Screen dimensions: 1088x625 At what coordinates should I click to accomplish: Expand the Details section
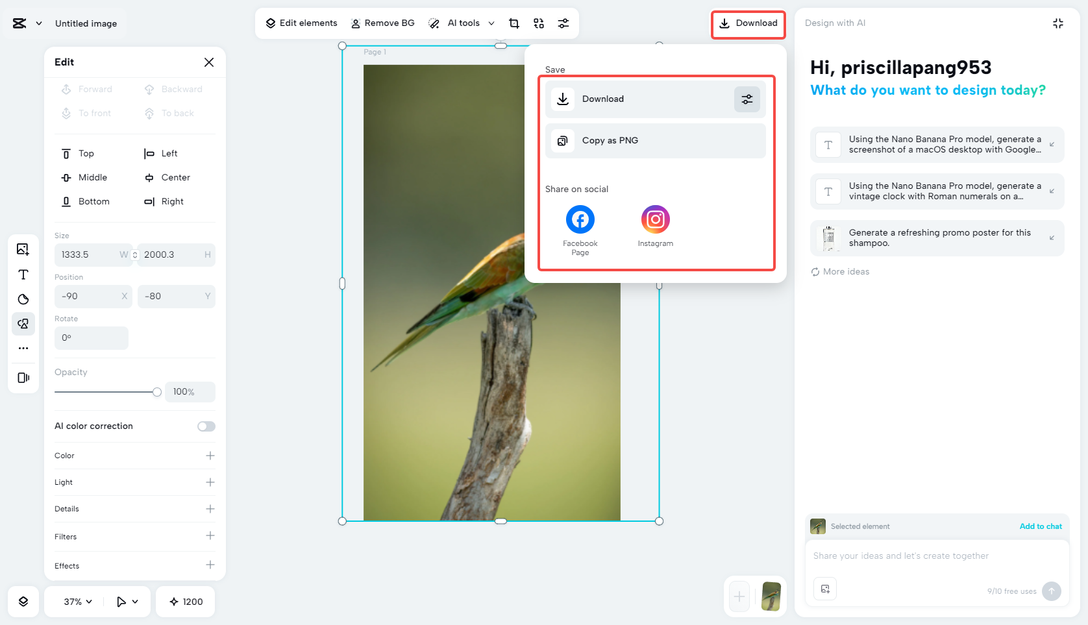[210, 509]
